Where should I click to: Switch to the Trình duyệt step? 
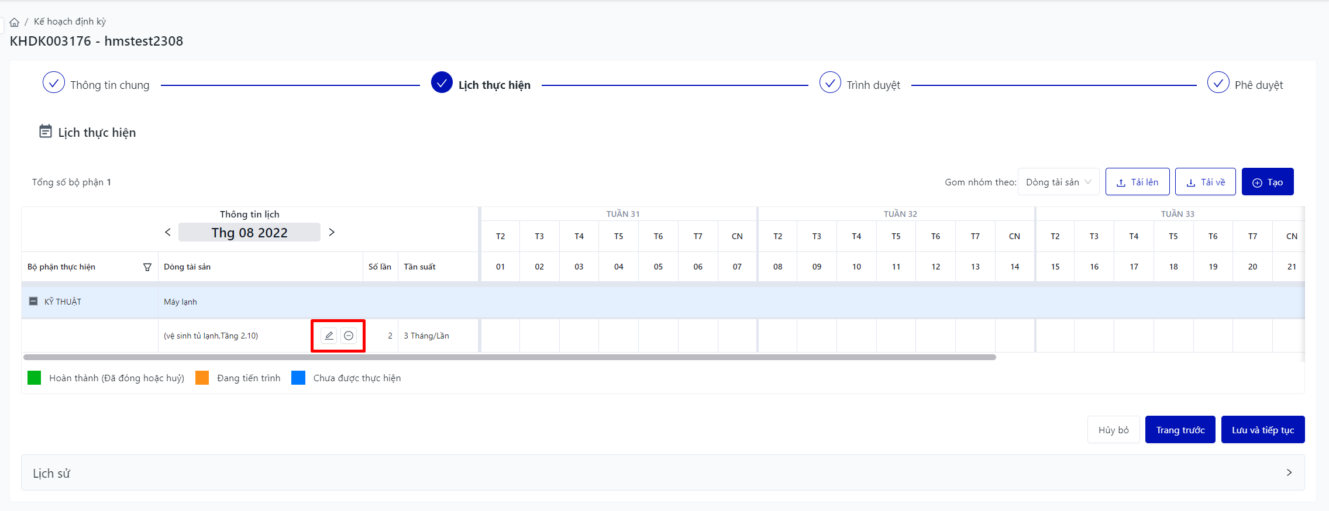tap(830, 83)
